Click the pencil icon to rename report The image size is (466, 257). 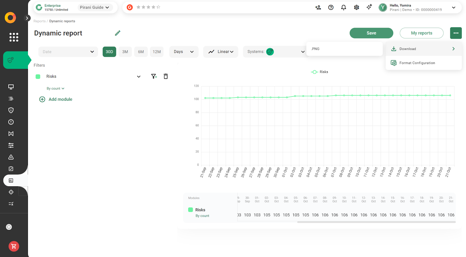(x=117, y=33)
